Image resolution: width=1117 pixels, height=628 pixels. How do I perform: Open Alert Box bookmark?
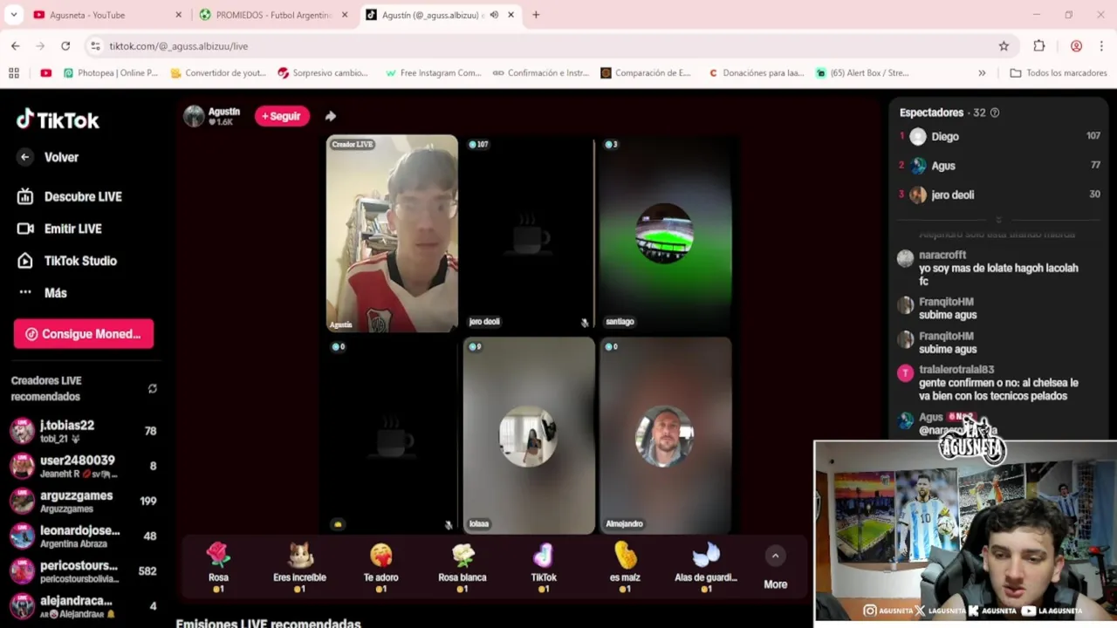coord(863,73)
